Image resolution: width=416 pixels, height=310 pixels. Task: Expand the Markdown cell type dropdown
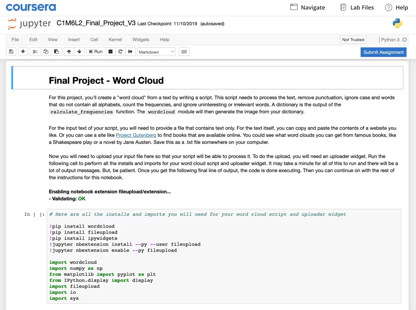[x=156, y=52]
